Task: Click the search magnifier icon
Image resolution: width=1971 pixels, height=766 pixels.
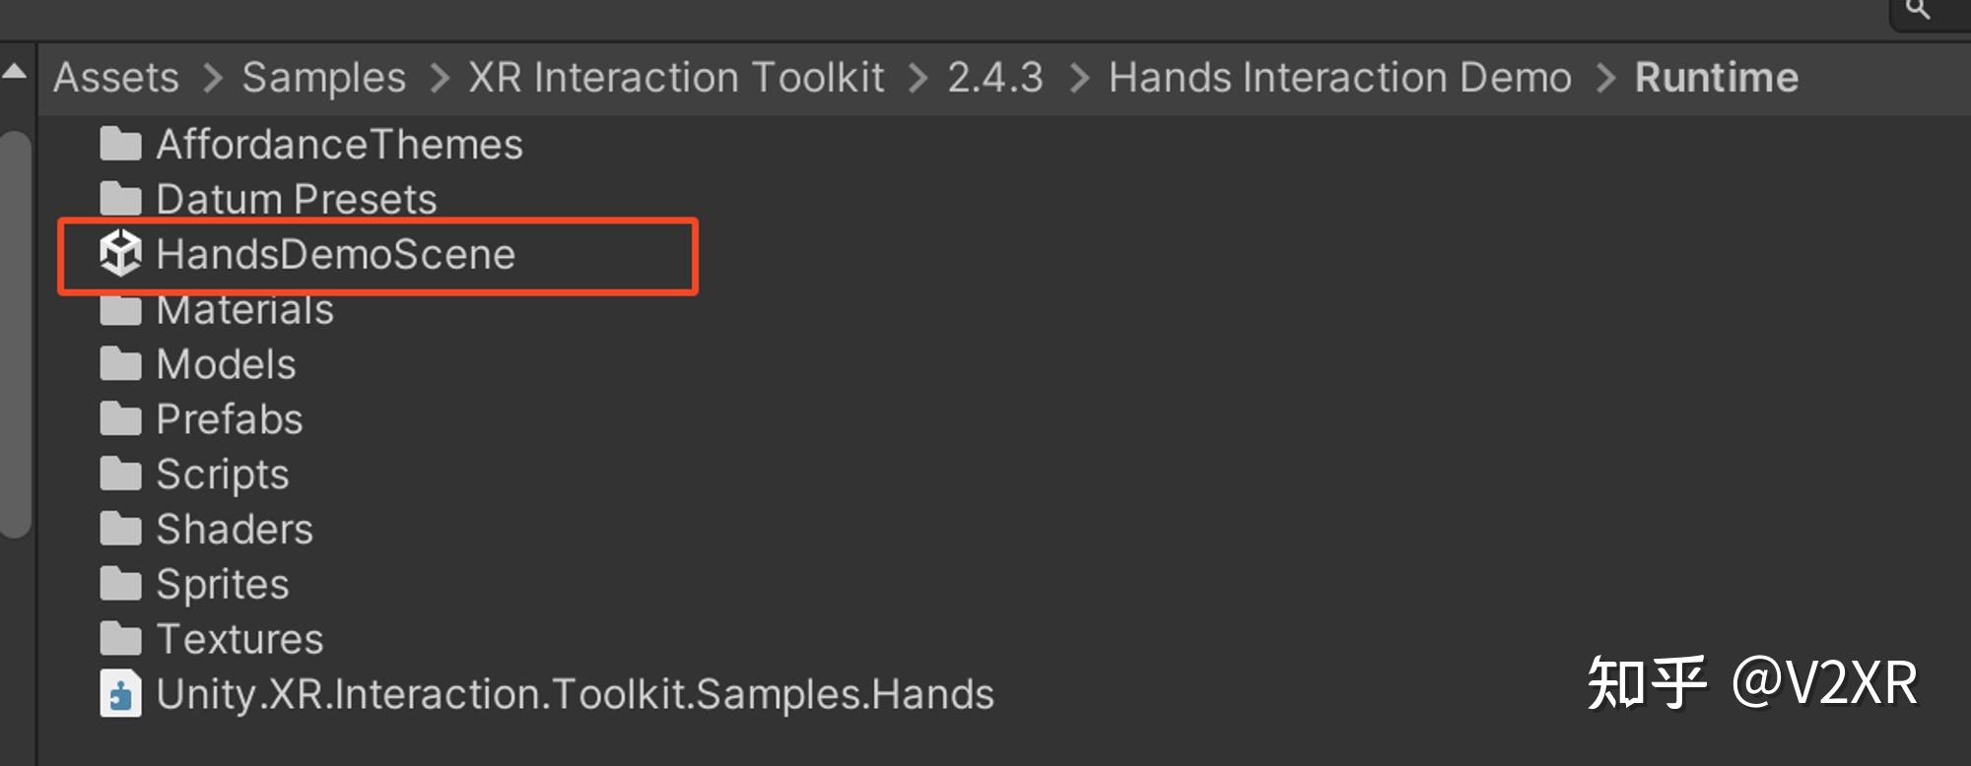Action: pyautogui.click(x=1918, y=10)
